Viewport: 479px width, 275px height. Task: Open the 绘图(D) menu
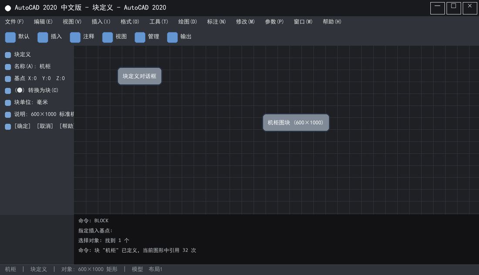(187, 22)
